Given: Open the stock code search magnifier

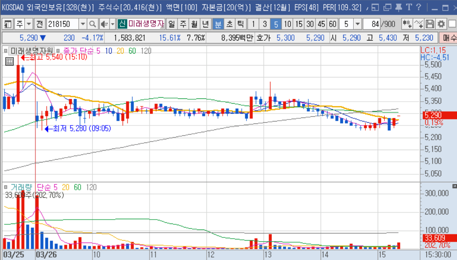Looking at the screenshot, I should (x=92, y=24).
